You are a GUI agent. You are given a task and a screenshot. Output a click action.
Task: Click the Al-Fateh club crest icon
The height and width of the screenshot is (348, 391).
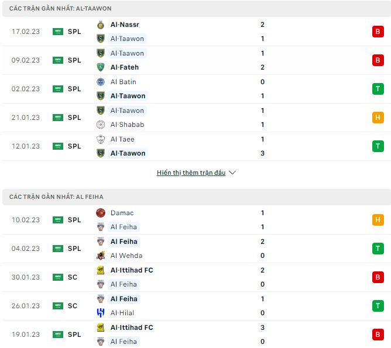tap(101, 67)
